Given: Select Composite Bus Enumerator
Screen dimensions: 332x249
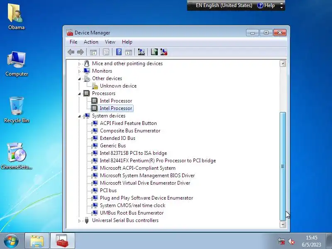Looking at the screenshot, I should 130,131.
